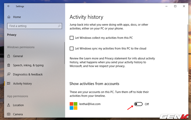Click the back arrow in Settings
Viewport: 191px width, 120px height.
(8, 6)
